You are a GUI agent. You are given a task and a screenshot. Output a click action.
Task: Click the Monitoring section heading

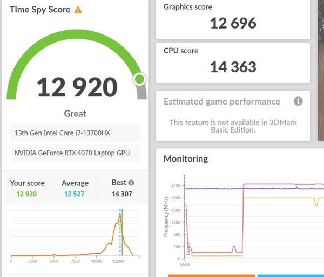pyautogui.click(x=186, y=159)
